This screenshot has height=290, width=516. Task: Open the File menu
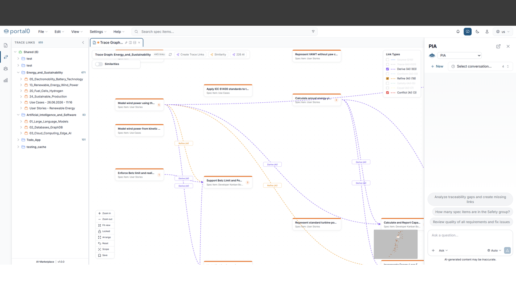43,31
